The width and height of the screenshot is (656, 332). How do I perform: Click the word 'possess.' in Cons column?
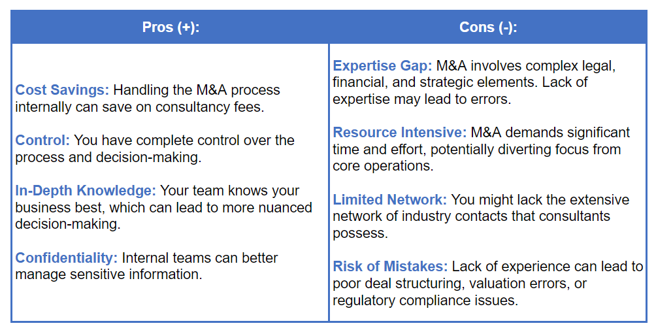(x=360, y=233)
